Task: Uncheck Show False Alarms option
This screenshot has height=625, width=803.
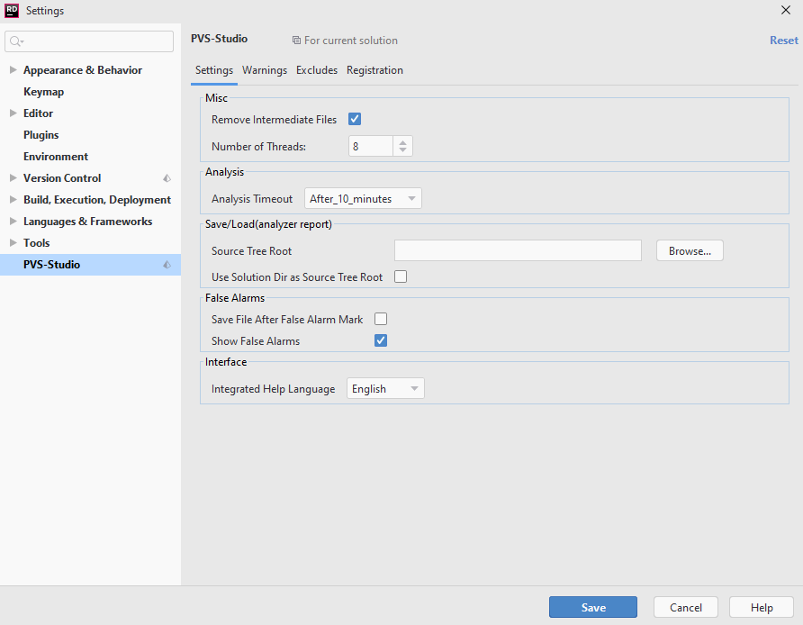Action: click(381, 340)
